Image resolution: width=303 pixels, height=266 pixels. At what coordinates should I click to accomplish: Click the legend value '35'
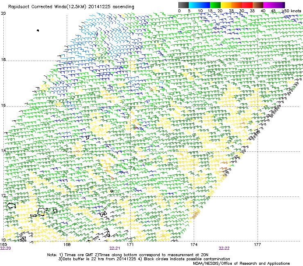(x=252, y=11)
